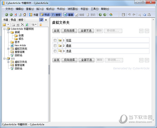Click the redo arrow icon
The width and height of the screenshot is (157, 128).
click(134, 15)
